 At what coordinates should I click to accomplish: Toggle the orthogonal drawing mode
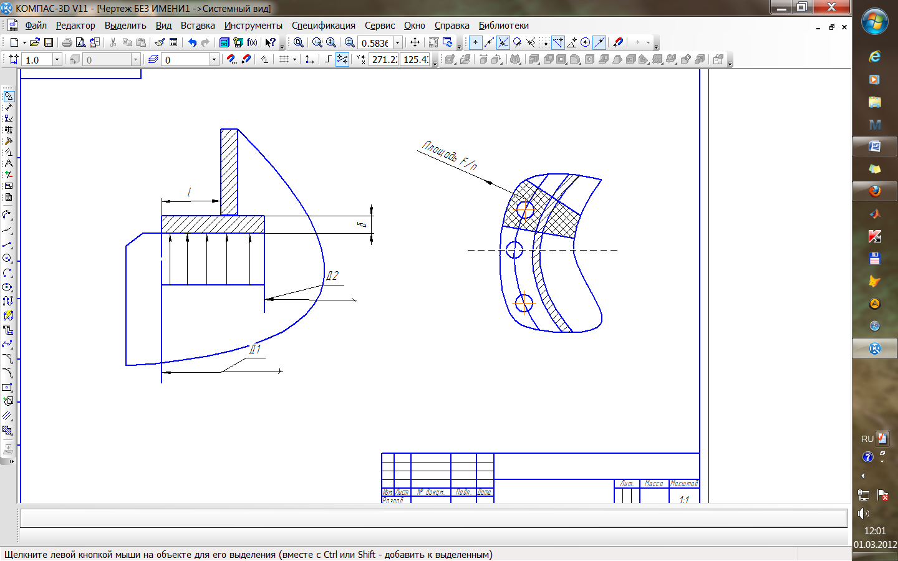coord(328,59)
